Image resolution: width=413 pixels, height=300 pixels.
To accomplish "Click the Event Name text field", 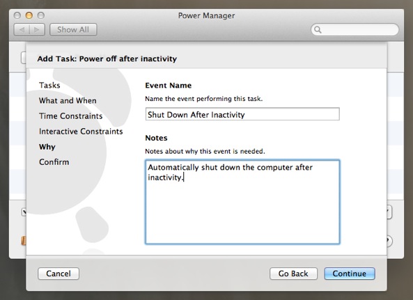I will pos(242,114).
